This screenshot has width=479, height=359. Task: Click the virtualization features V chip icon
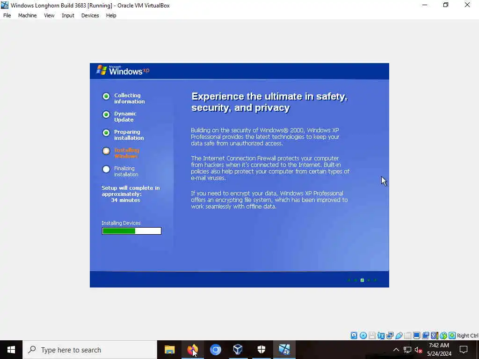[x=434, y=336]
